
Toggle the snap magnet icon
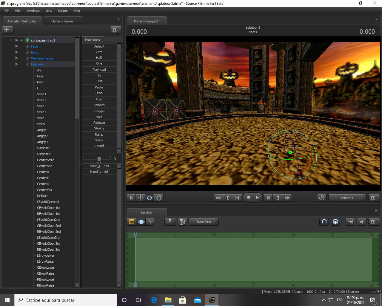324,222
